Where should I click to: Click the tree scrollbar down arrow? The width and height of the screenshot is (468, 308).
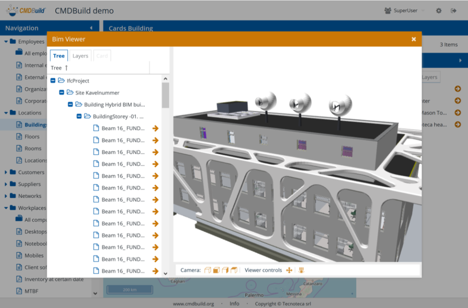point(165,273)
